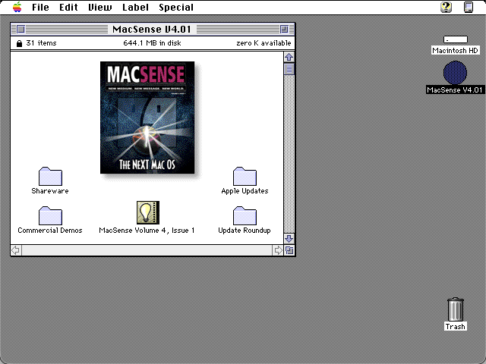Select the MacSense V4.01 CD icon on desktop
The height and width of the screenshot is (364, 486).
coord(455,73)
